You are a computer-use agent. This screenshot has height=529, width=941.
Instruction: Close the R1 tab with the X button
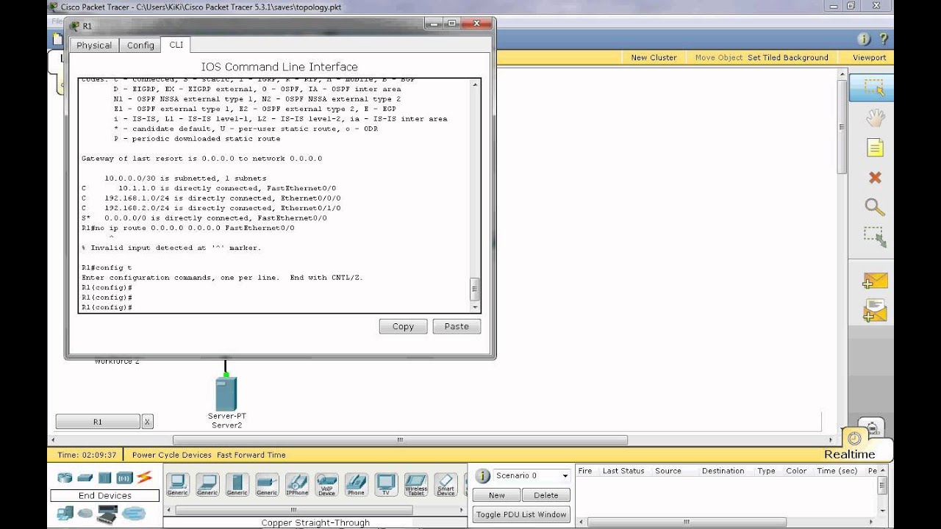[147, 422]
